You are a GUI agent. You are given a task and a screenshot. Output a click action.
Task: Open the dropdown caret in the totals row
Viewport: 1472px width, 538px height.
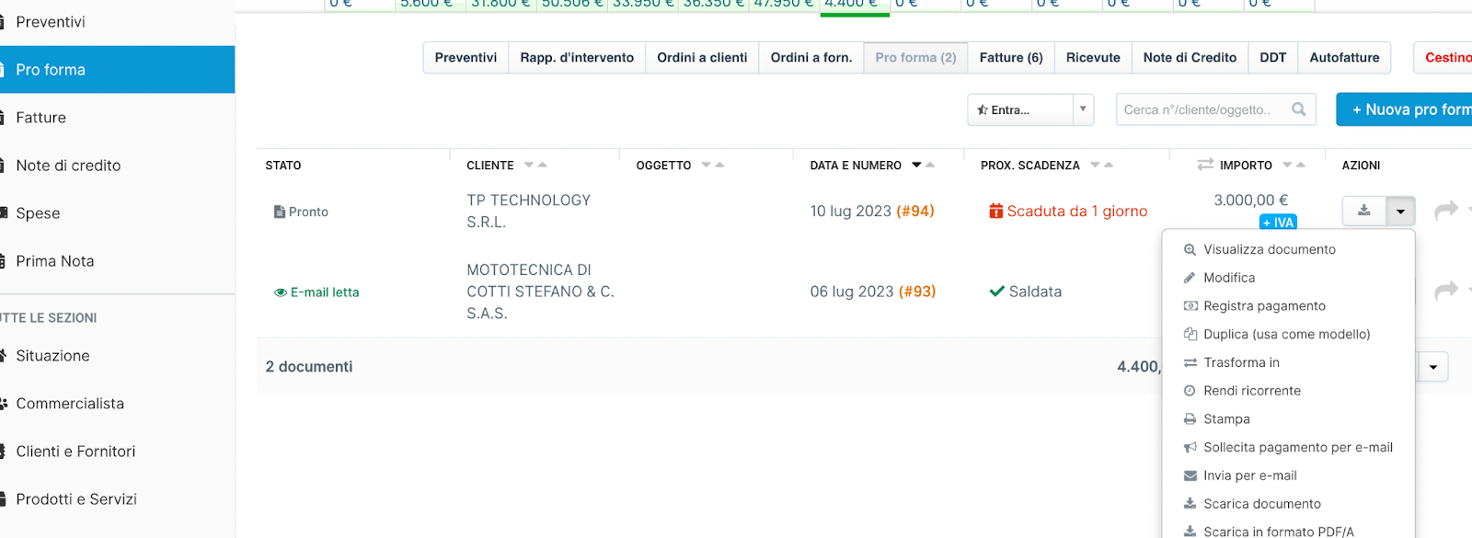(x=1432, y=367)
